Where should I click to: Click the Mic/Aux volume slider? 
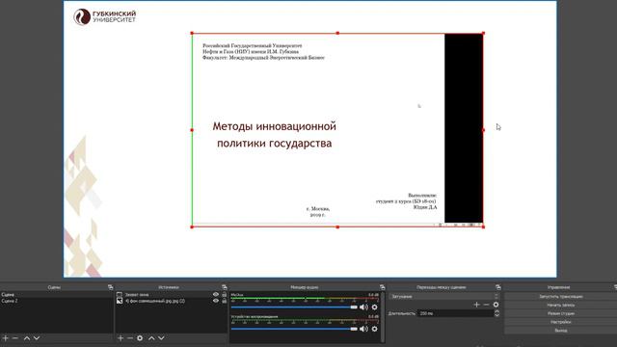(294, 307)
